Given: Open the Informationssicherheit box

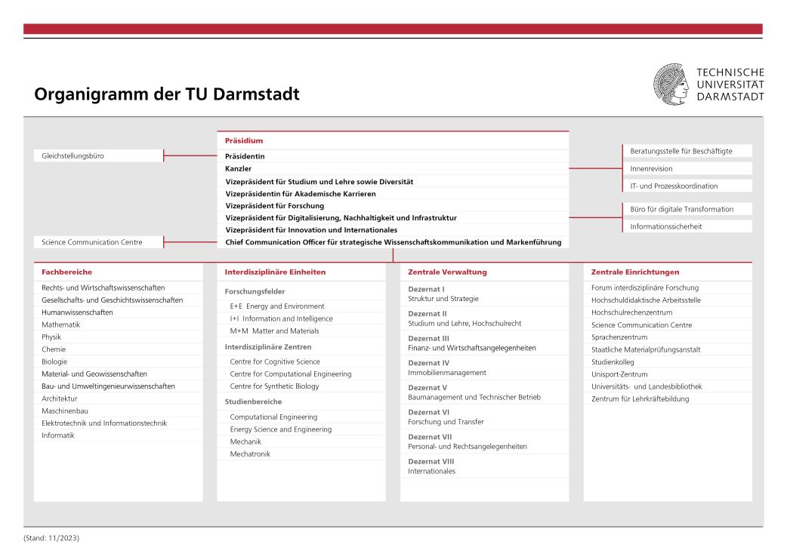Looking at the screenshot, I should click(x=667, y=225).
